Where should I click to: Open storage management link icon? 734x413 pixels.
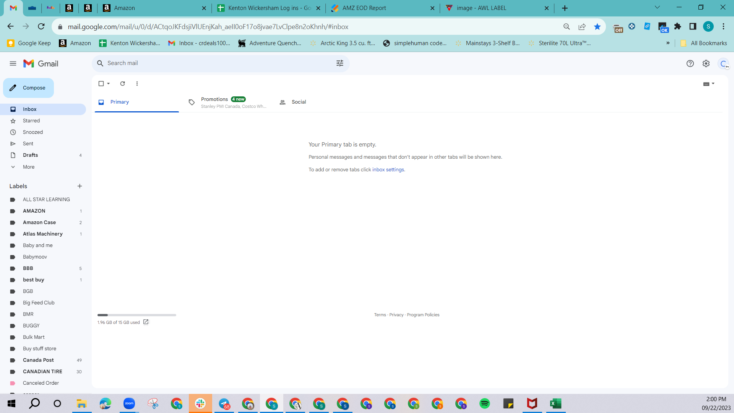click(x=146, y=322)
